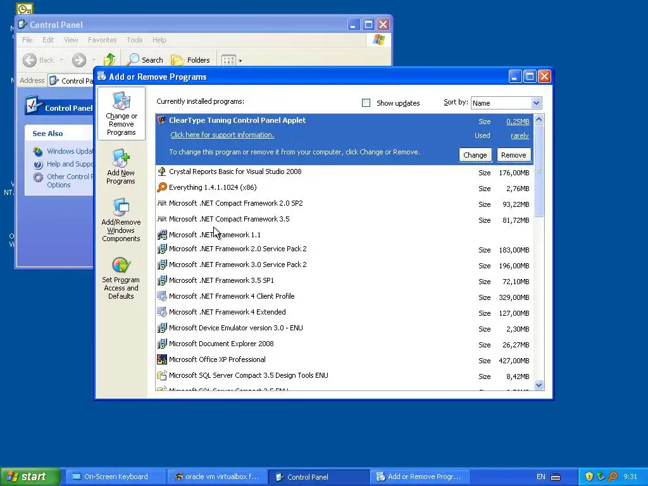Click the Everything search tray icon

coord(613,477)
